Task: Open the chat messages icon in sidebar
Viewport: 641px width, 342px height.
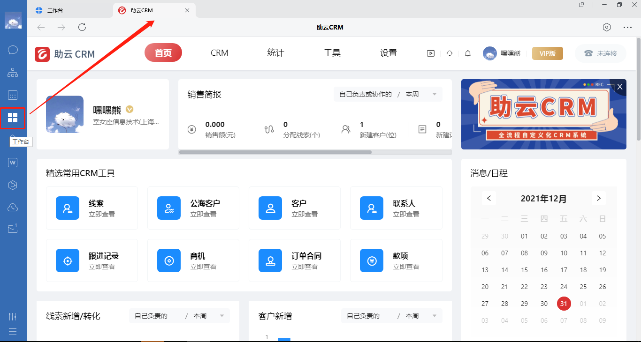Action: 13,50
